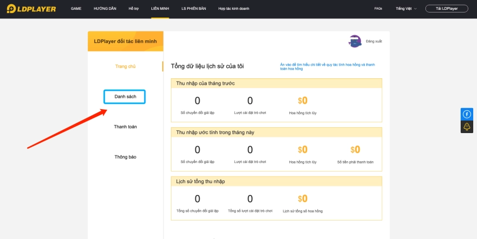Viewport: 477px width, 239px height.
Task: Click the Tải LDPlayer button
Action: coord(447,9)
